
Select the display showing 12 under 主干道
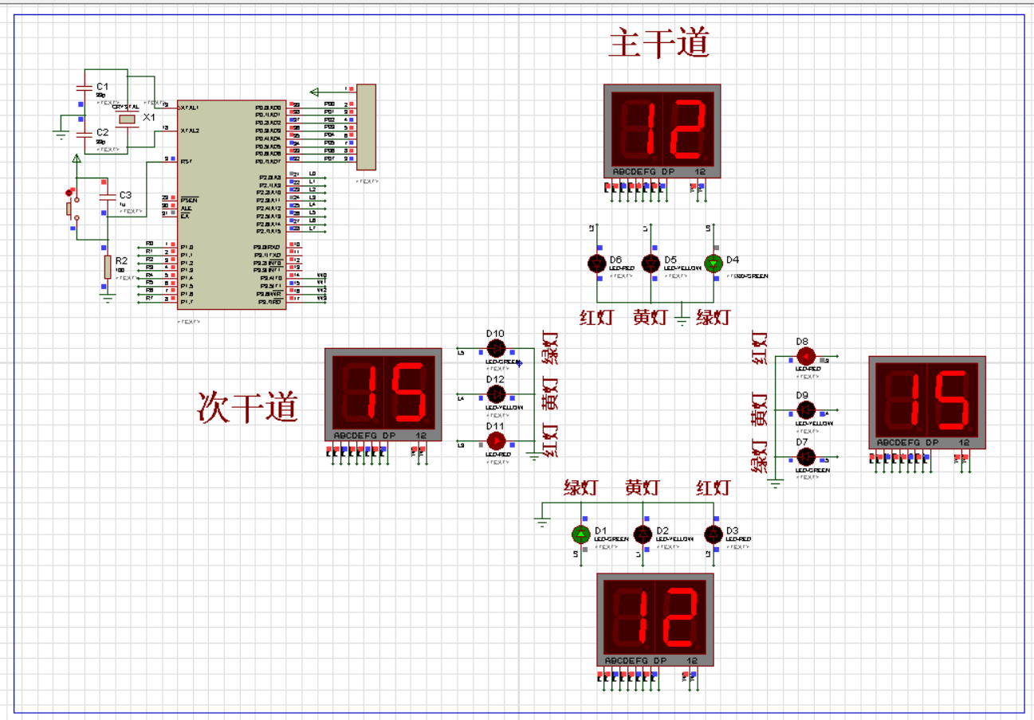[662, 131]
